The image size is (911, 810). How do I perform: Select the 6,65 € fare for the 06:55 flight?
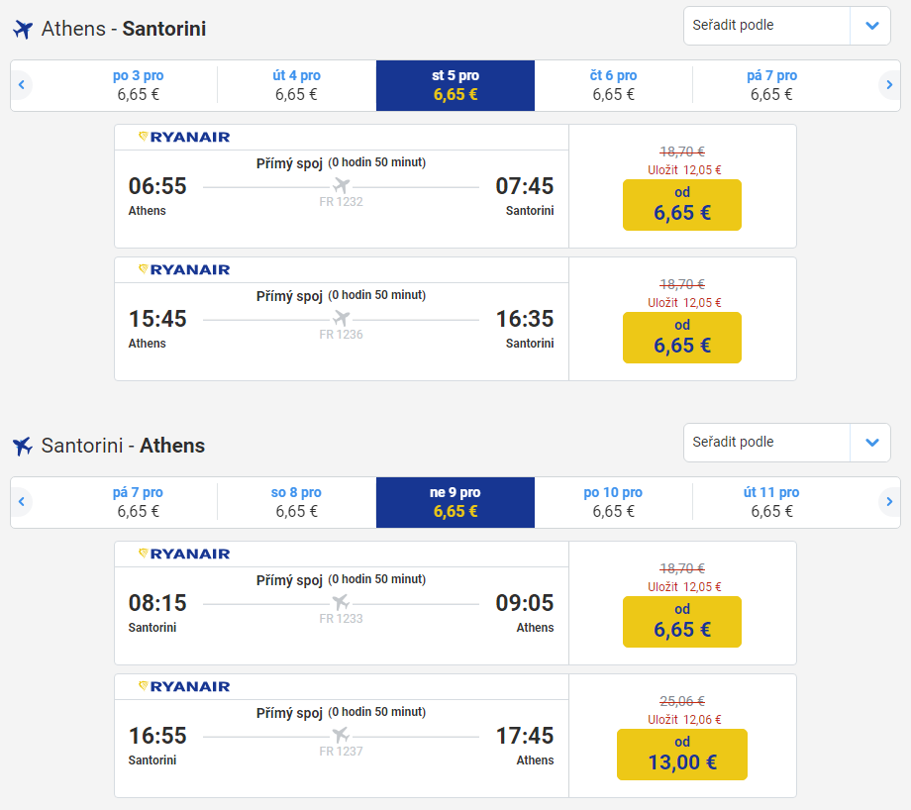point(681,204)
